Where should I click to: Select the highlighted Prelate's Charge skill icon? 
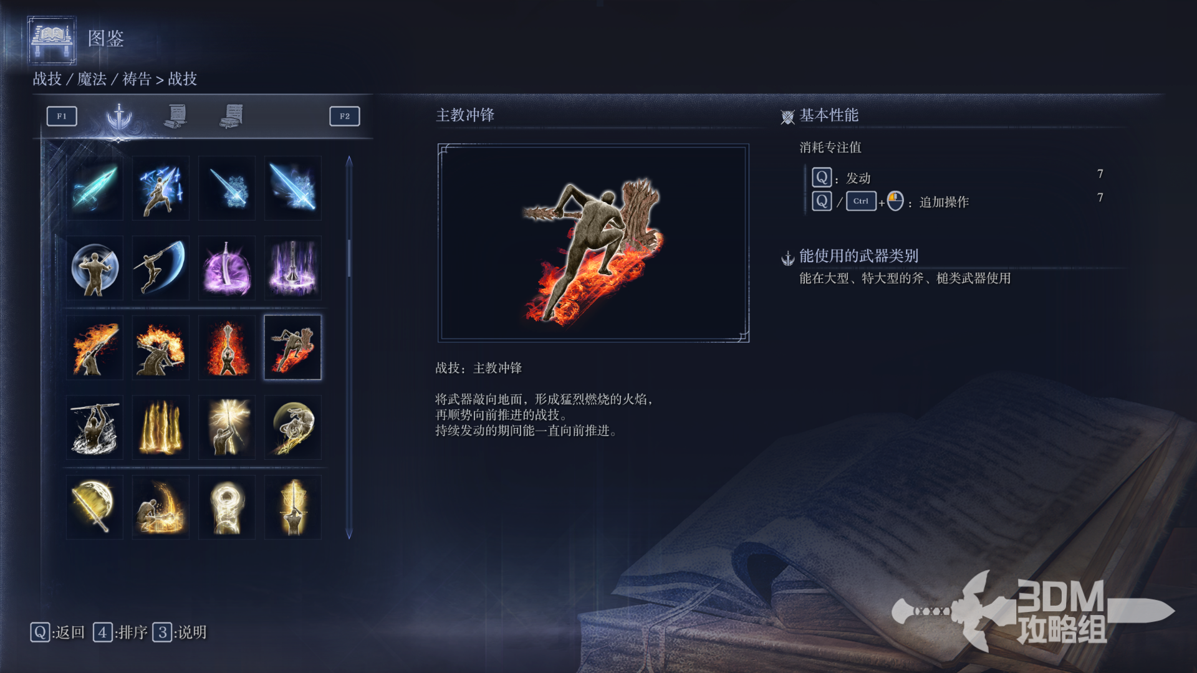coord(293,347)
